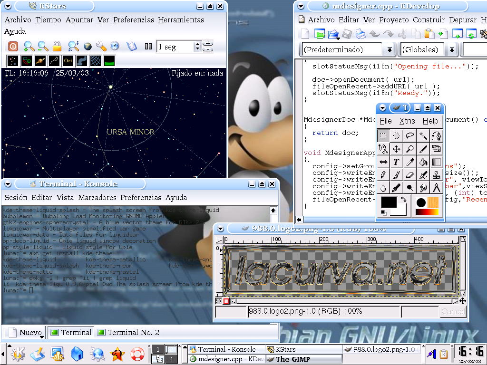Image resolution: width=487 pixels, height=365 pixels.
Task: Choose the Eraser tool in GIMP
Action: (x=410, y=175)
